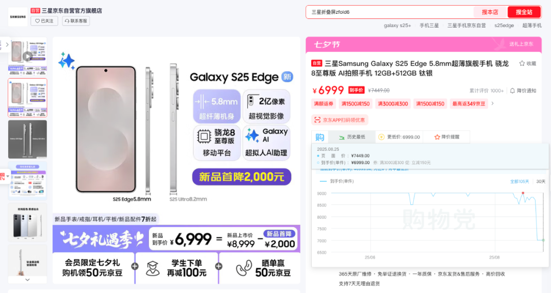Click the 京东APP扫码领优惠 scan icon
551x293 pixels.
317,120
